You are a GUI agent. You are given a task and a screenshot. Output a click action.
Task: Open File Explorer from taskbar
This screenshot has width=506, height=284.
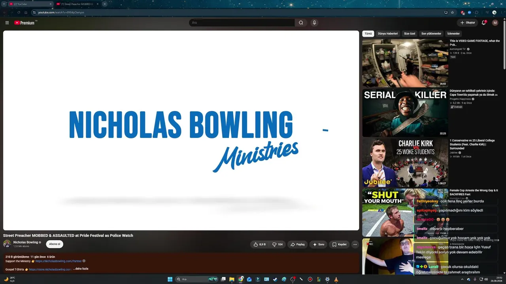pyautogui.click(x=232, y=279)
